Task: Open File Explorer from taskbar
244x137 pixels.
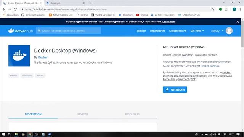Action: point(17,134)
